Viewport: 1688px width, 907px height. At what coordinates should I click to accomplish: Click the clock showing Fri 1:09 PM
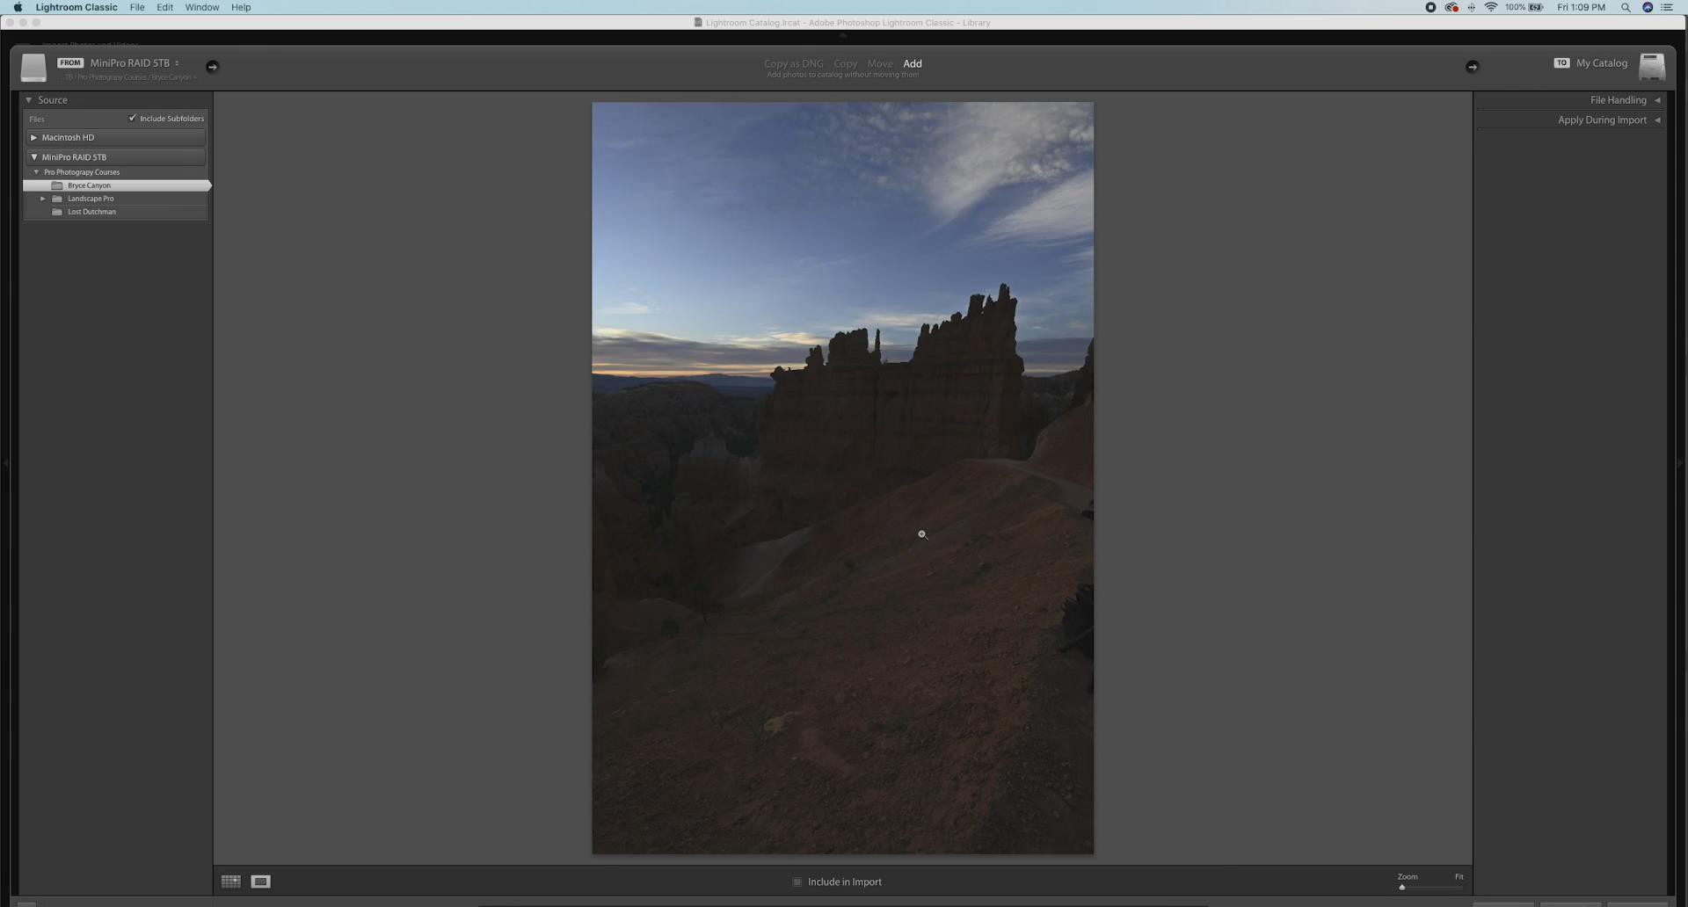[1581, 7]
